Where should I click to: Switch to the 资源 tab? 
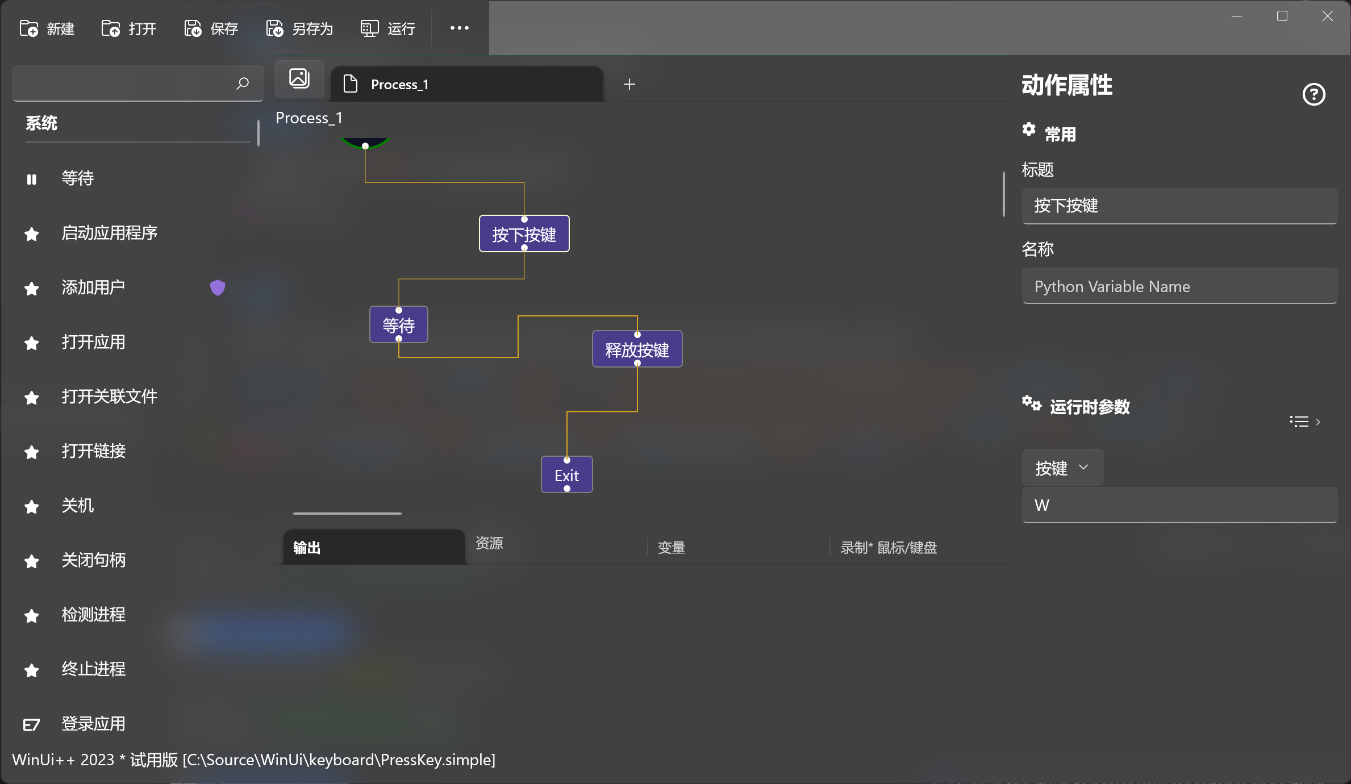click(x=489, y=543)
